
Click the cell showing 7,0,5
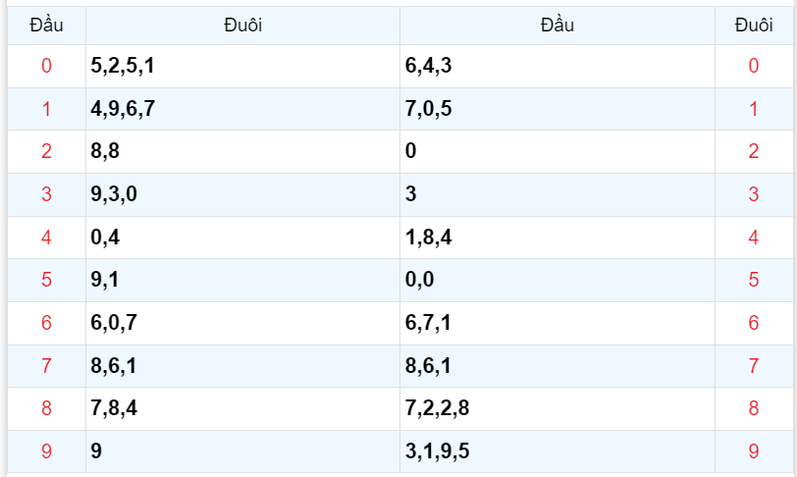pyautogui.click(x=428, y=109)
